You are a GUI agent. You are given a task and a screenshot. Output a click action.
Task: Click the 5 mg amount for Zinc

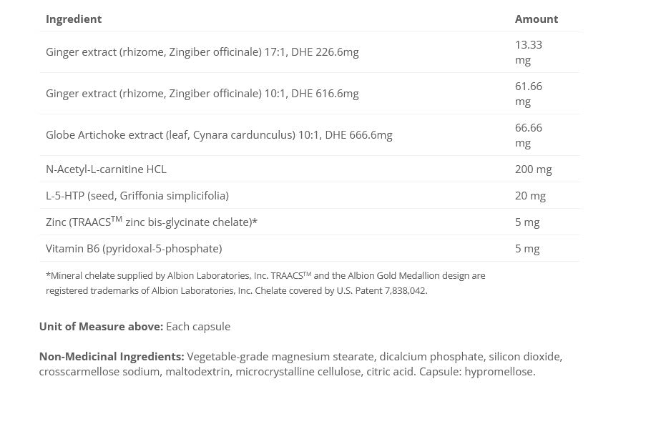click(x=527, y=222)
